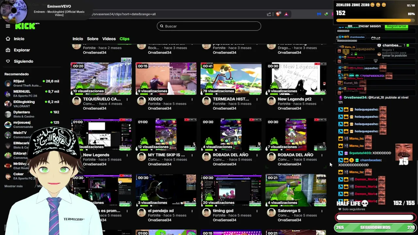Play the Salaverga 5 clip thumbnail

coord(296,190)
